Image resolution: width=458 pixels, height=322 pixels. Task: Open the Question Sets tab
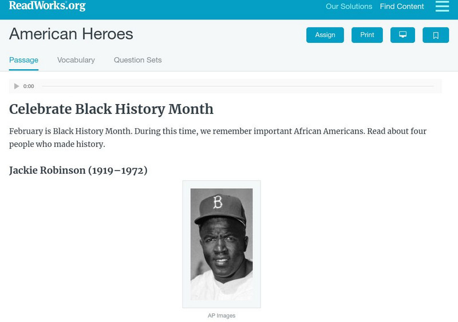[137, 60]
